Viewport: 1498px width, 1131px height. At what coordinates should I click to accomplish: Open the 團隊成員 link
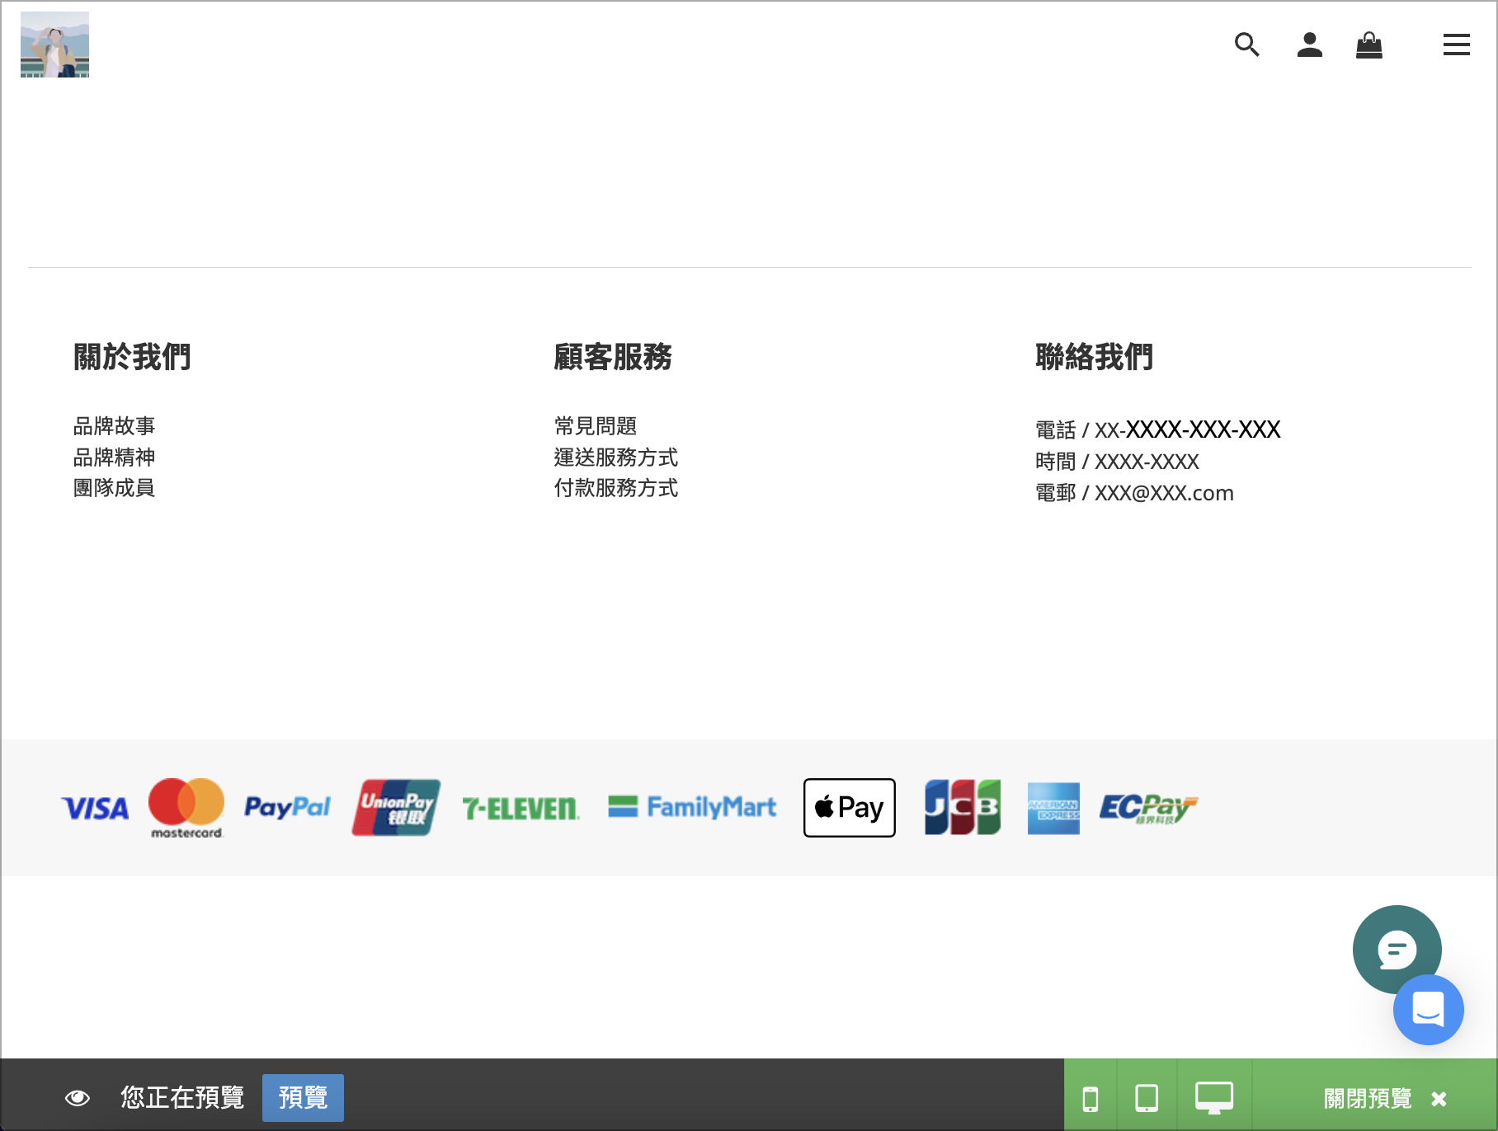(x=114, y=488)
